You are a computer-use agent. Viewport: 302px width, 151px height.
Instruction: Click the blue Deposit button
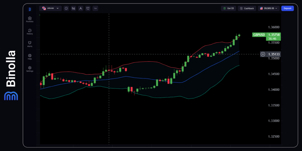[x=288, y=8]
